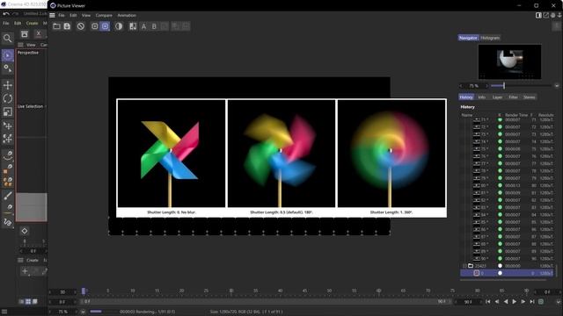Click the square zoom 100% toolbar icon
563x316 pixels.
pos(94,26)
